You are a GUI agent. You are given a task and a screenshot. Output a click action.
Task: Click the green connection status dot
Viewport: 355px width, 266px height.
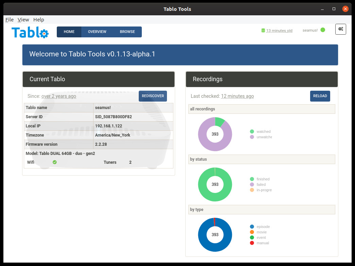[323, 30]
